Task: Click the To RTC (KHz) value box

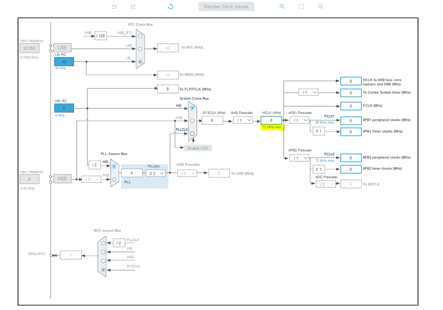Action: (x=168, y=48)
